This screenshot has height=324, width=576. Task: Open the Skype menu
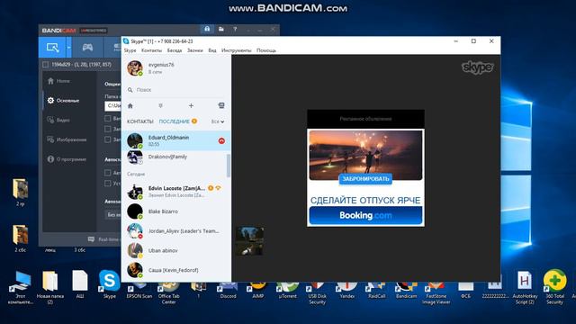(x=130, y=50)
